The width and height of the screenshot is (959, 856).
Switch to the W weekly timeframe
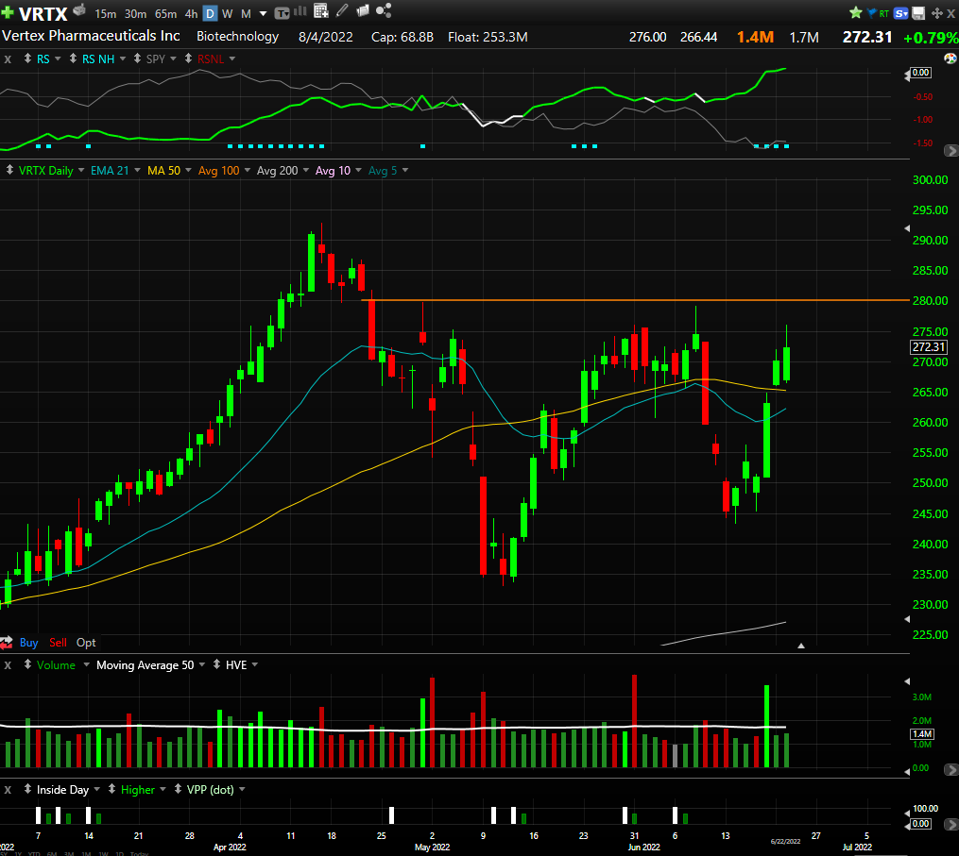coord(228,13)
